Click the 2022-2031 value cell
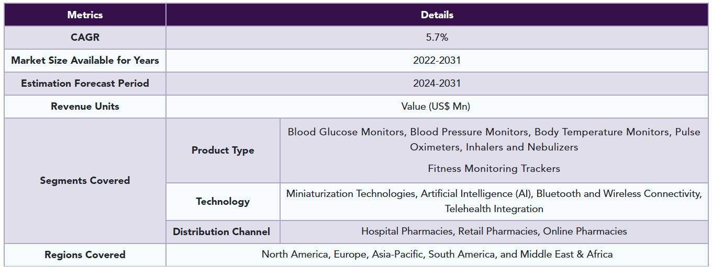The height and width of the screenshot is (267, 712). tap(437, 61)
